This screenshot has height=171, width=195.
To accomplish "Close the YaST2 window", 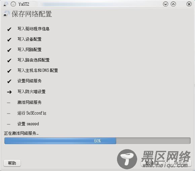I will click(189, 4).
